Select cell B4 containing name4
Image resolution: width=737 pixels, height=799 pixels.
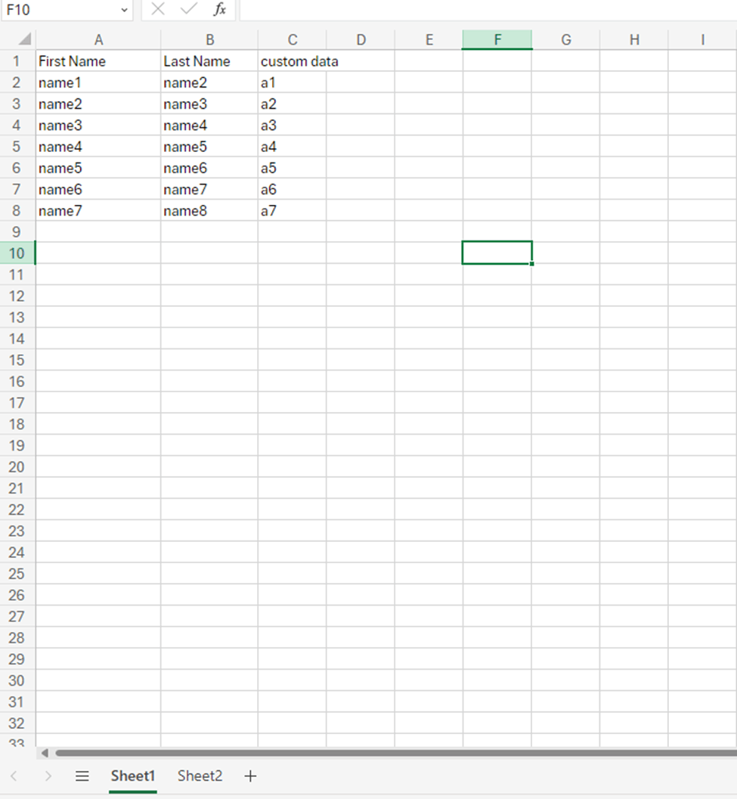(209, 125)
